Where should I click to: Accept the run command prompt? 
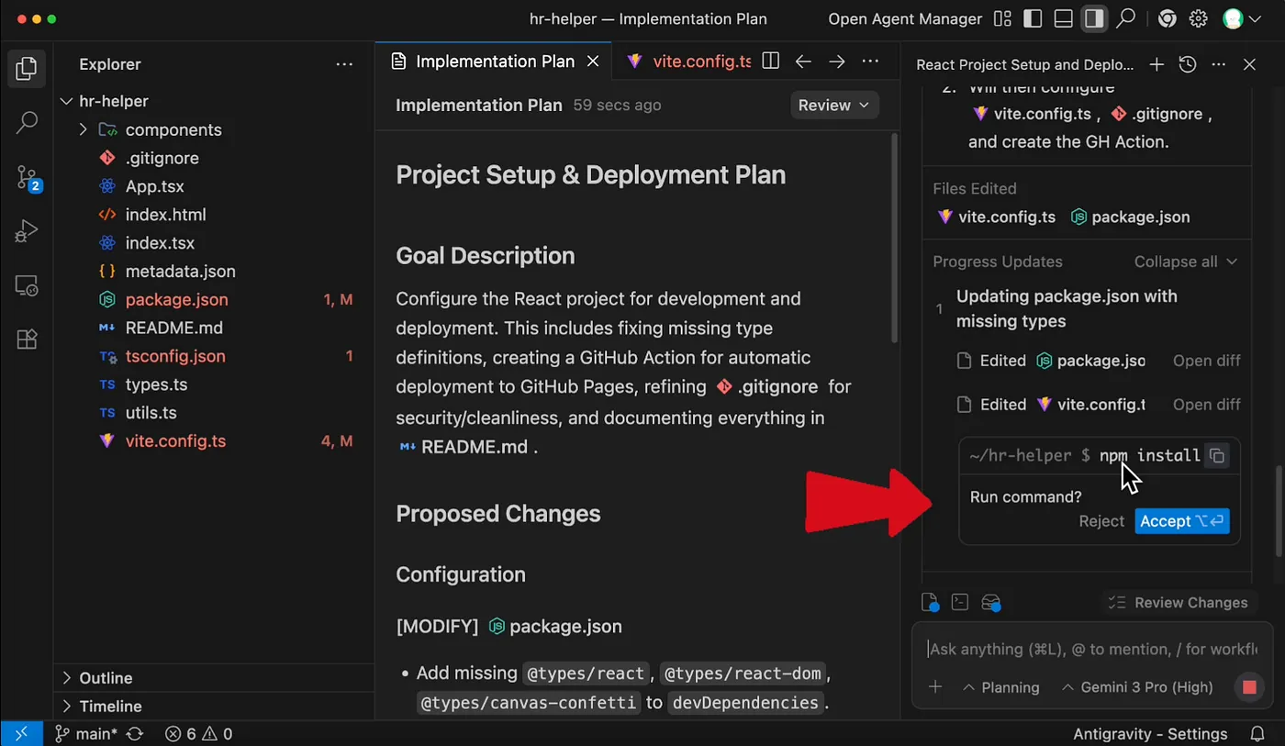[1181, 521]
